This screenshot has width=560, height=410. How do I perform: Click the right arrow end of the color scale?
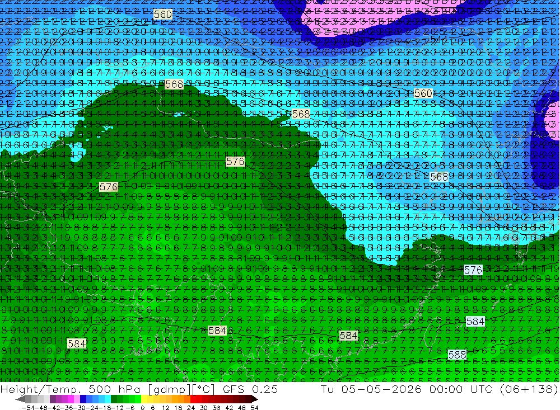255,399
